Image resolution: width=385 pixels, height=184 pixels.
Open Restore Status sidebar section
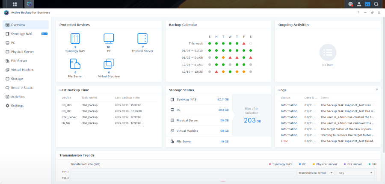[26, 88]
